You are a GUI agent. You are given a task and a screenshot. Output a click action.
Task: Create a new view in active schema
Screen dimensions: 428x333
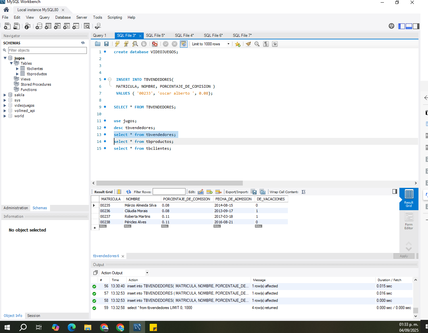[57, 26]
